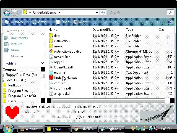This screenshot has width=177, height=133.
Task: Sort by Name column header
Action: [53, 30]
